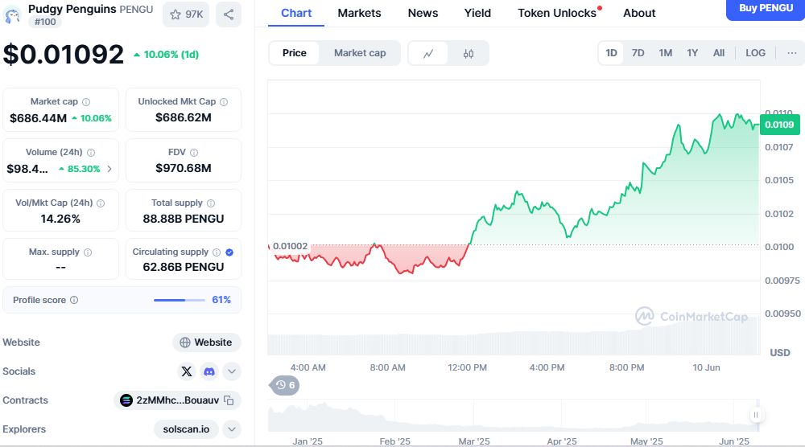
Task: Click the Buy PENGU button
Action: tap(766, 9)
